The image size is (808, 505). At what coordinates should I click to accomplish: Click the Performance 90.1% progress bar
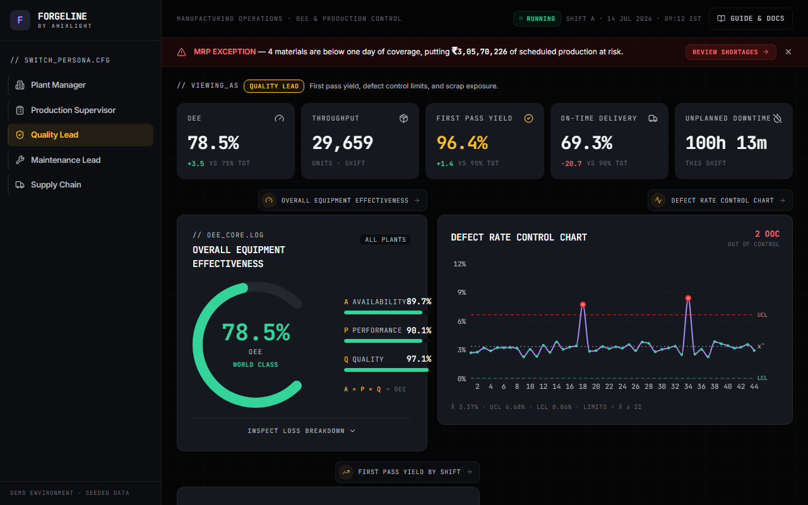pos(386,341)
